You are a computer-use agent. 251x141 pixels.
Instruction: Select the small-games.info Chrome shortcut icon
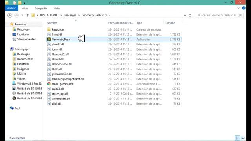[x=49, y=84]
